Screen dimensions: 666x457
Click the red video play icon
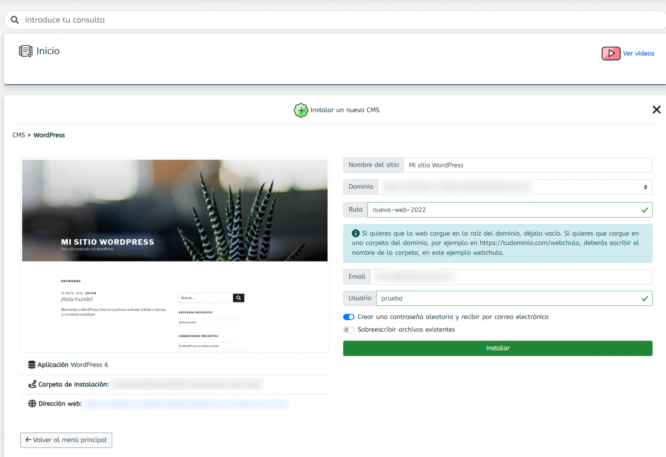(611, 53)
